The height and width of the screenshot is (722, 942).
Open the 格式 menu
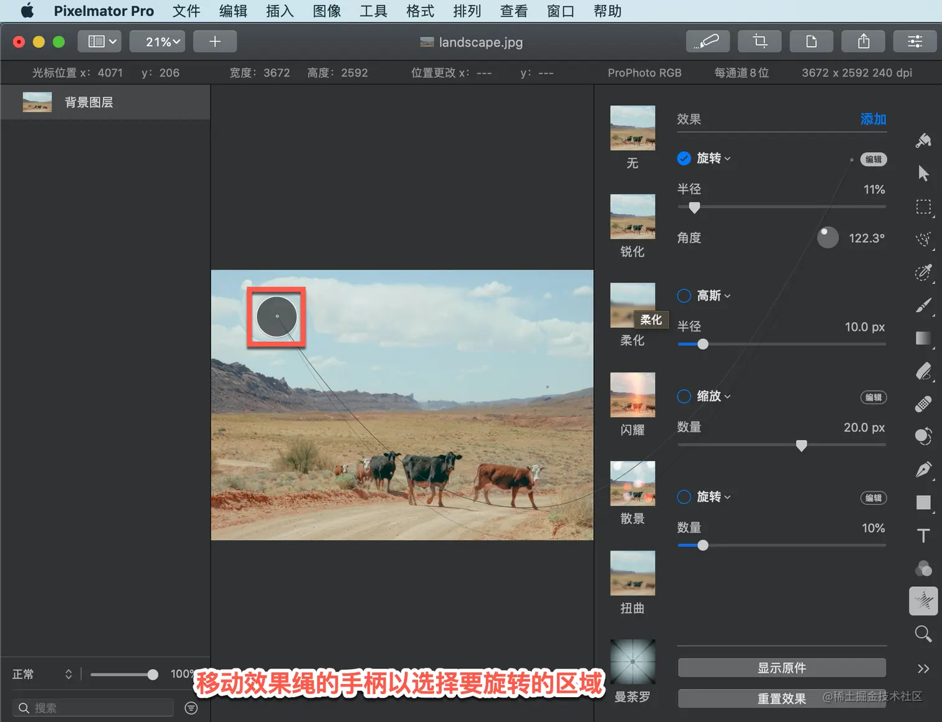(420, 11)
